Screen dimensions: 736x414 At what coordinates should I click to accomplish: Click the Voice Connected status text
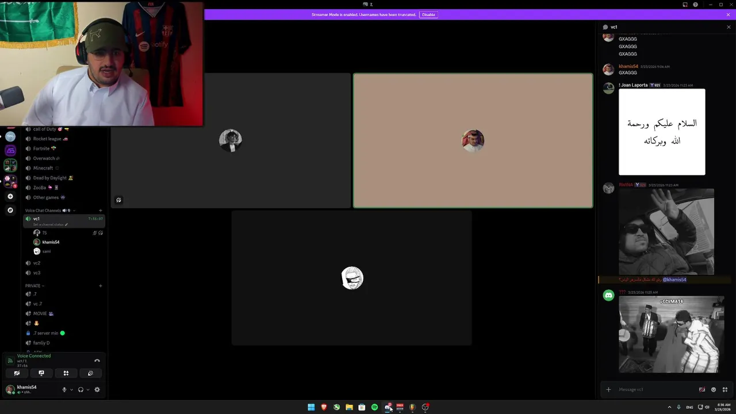coord(34,356)
